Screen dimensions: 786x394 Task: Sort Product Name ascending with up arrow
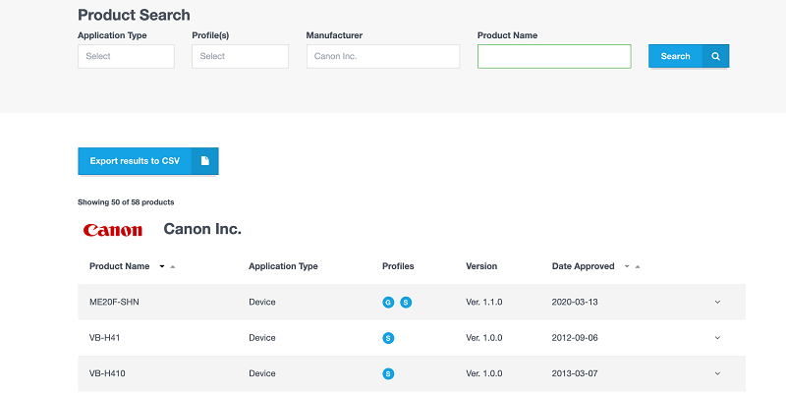[173, 266]
